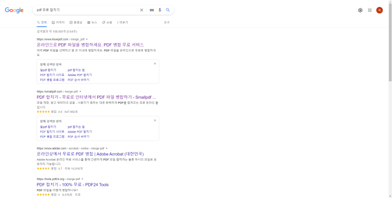This screenshot has width=392, height=198.
Task: Click the ilovepdf snippet starting '여러 PDF 파일을 선택하고'
Action: point(96,53)
